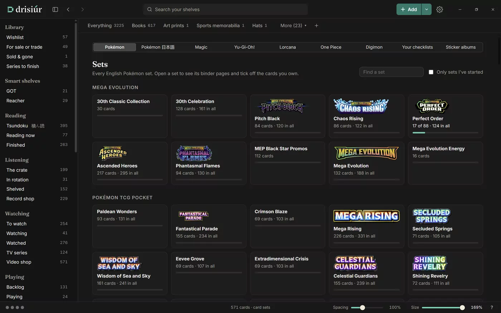This screenshot has height=313, width=501.
Task: Select the Yu-Gi-Oh! segment tab
Action: pos(244,47)
